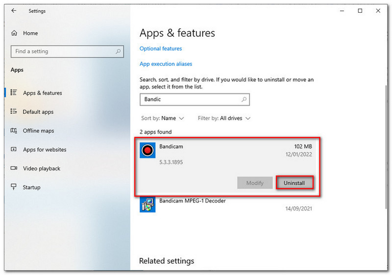Click the app list search magnifier icon
The height and width of the screenshot is (275, 392).
pos(244,99)
